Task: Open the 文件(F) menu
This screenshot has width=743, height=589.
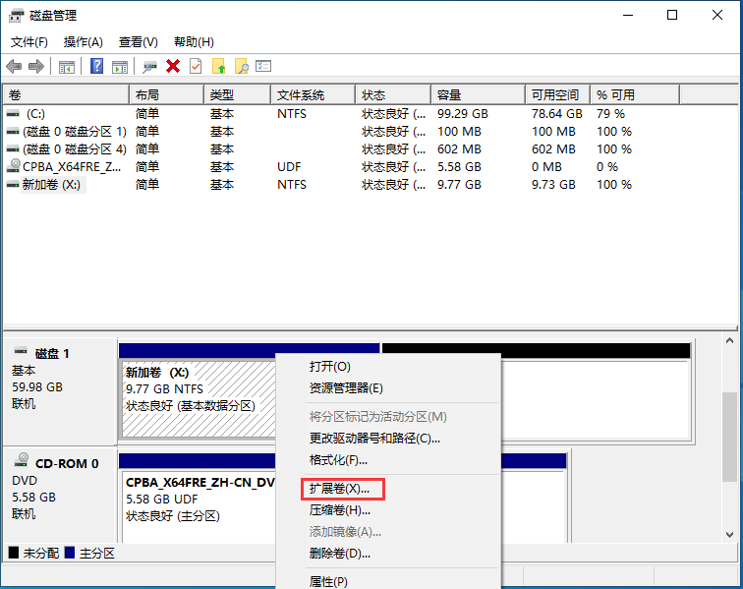Action: (x=29, y=42)
